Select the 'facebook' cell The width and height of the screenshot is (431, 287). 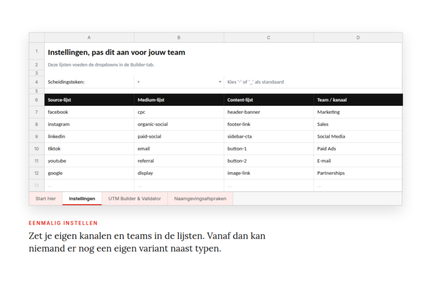click(x=89, y=112)
